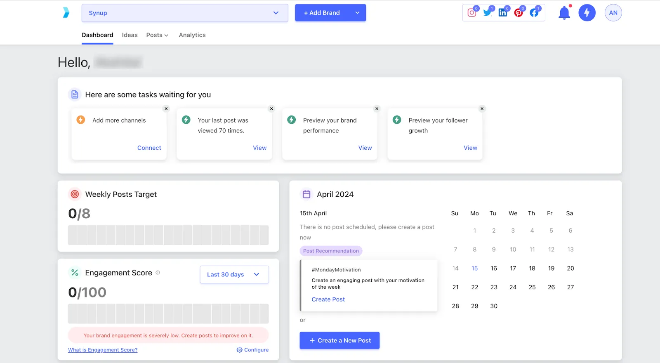
Task: View the last post views task
Action: [x=260, y=148]
